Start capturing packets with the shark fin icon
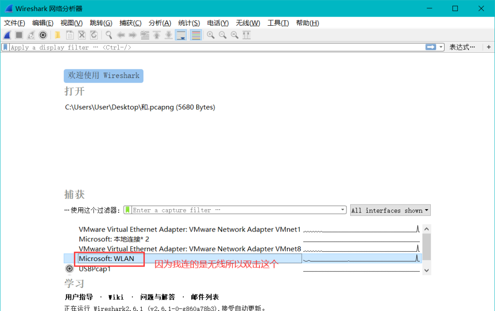 pyautogui.click(x=8, y=35)
